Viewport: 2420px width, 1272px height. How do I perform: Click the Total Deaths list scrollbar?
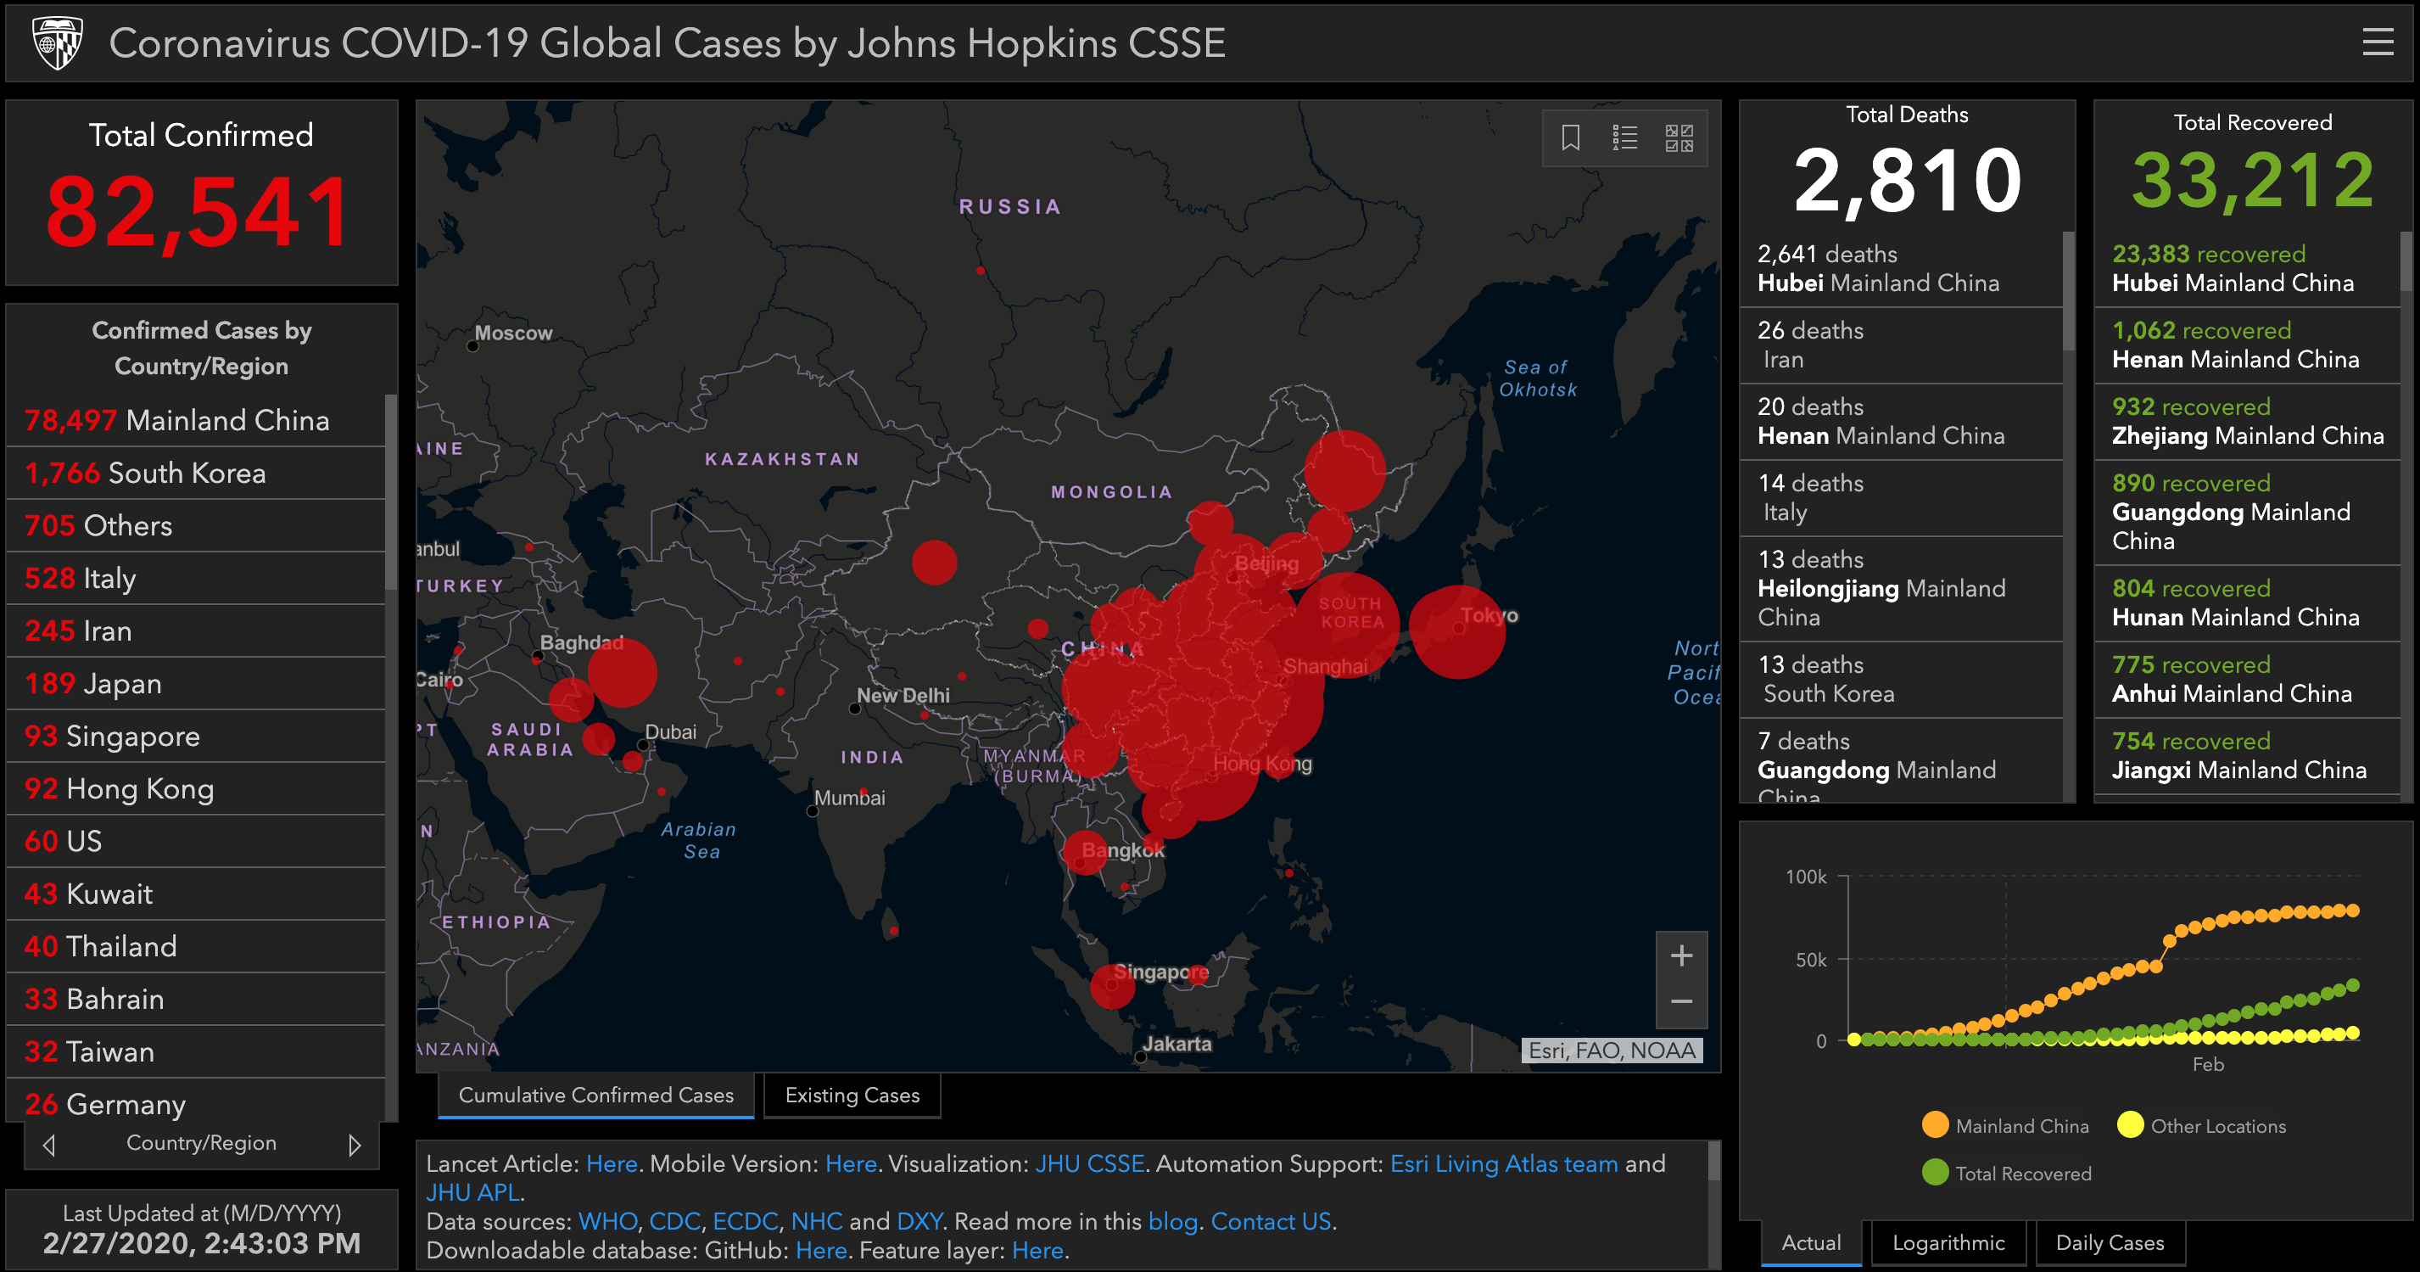click(x=2068, y=291)
